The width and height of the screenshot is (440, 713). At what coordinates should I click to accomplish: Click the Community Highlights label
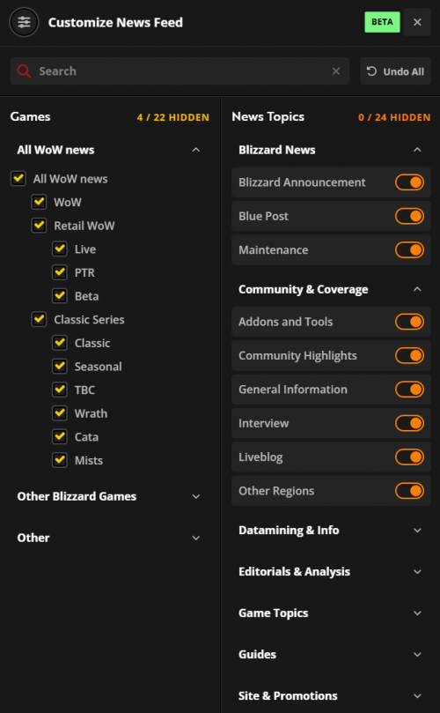pyautogui.click(x=297, y=355)
